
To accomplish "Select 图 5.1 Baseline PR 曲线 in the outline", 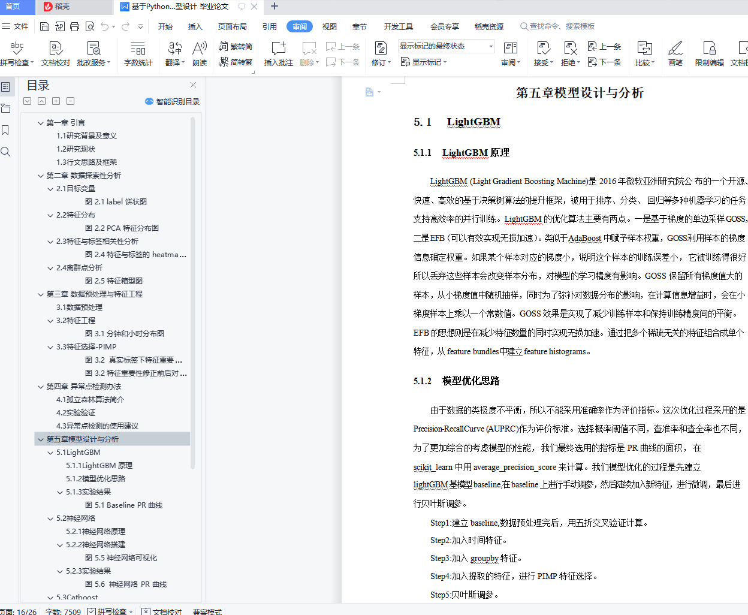I will pyautogui.click(x=124, y=505).
